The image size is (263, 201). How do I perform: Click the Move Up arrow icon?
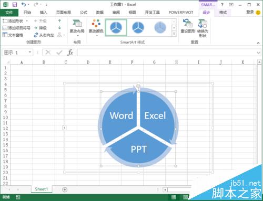point(59,21)
